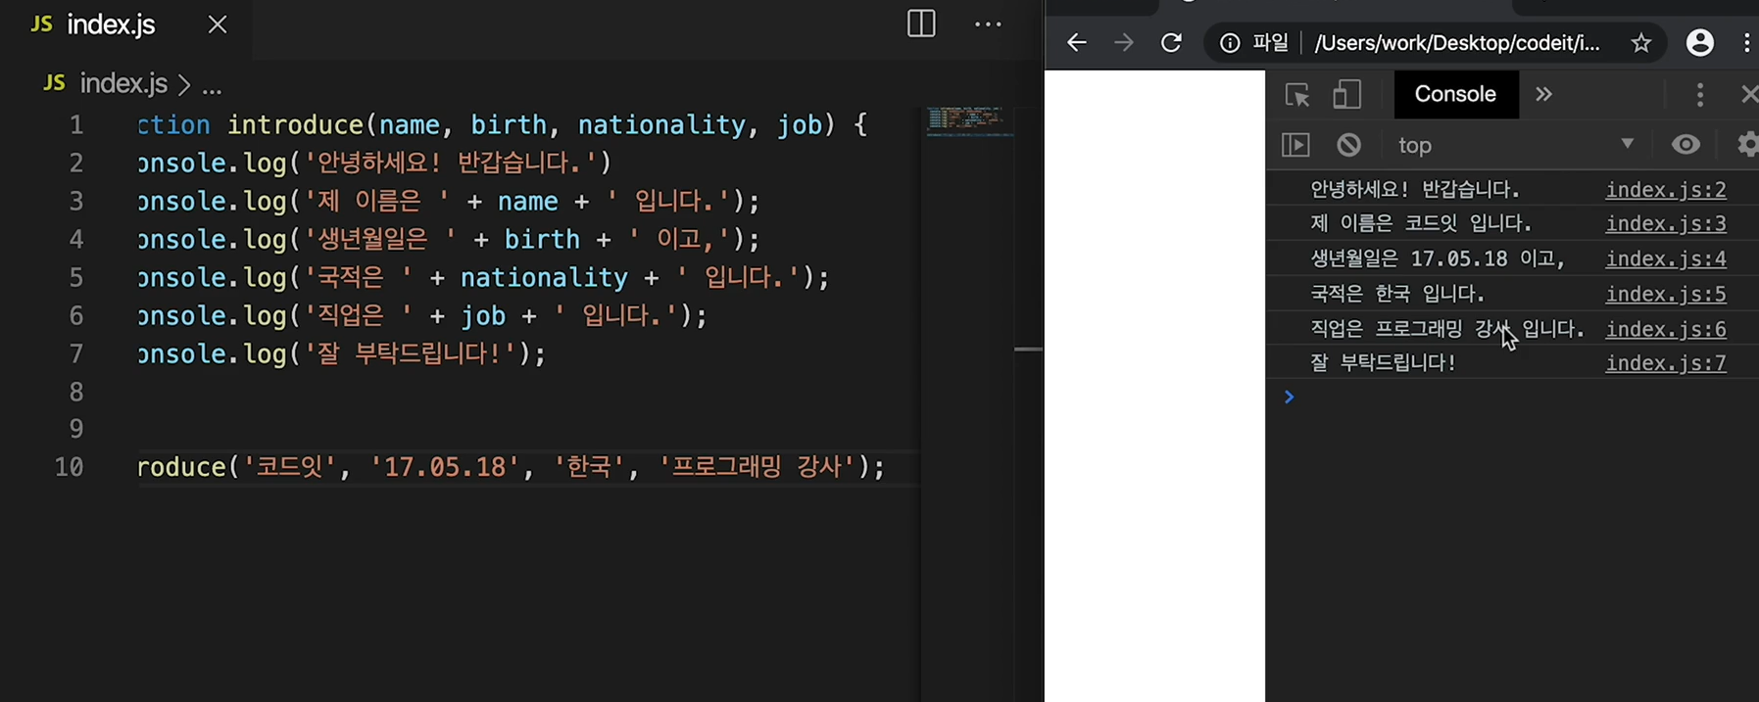Clear the console output
Image resolution: width=1759 pixels, height=702 pixels.
point(1349,145)
